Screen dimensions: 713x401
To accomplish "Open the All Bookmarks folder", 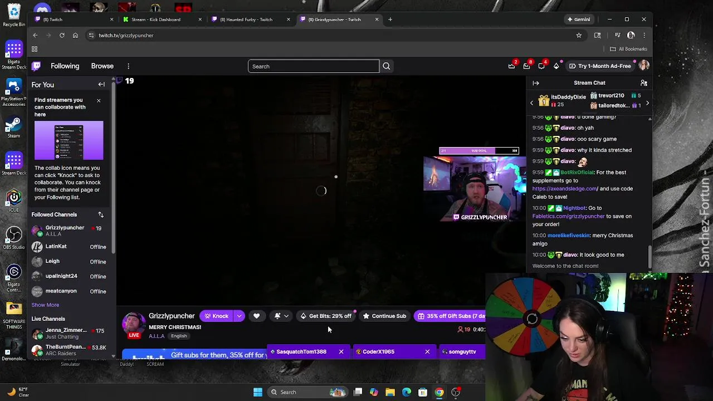I will coord(628,49).
